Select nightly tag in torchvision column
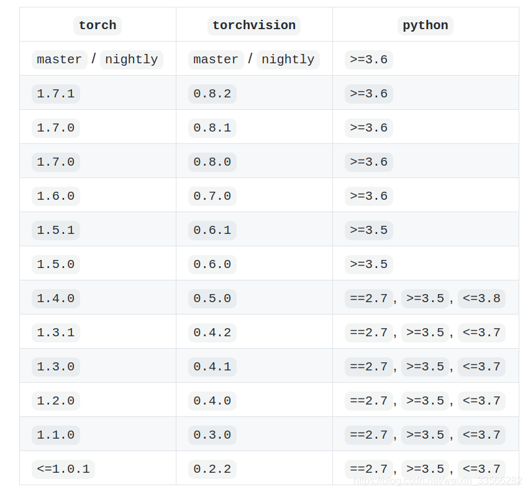 click(288, 60)
